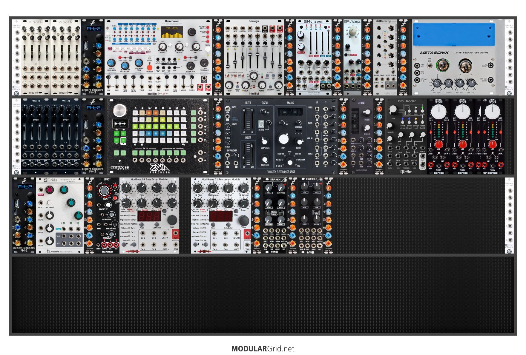The image size is (526, 355).
Task: Click the Burst QUANTITY encoder
Action: 104,190
